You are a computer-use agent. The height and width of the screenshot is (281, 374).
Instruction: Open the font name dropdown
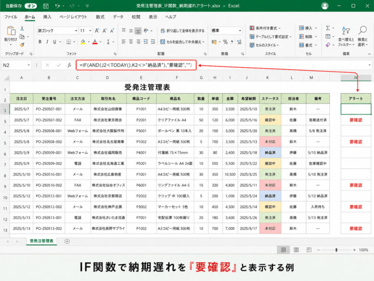76,31
